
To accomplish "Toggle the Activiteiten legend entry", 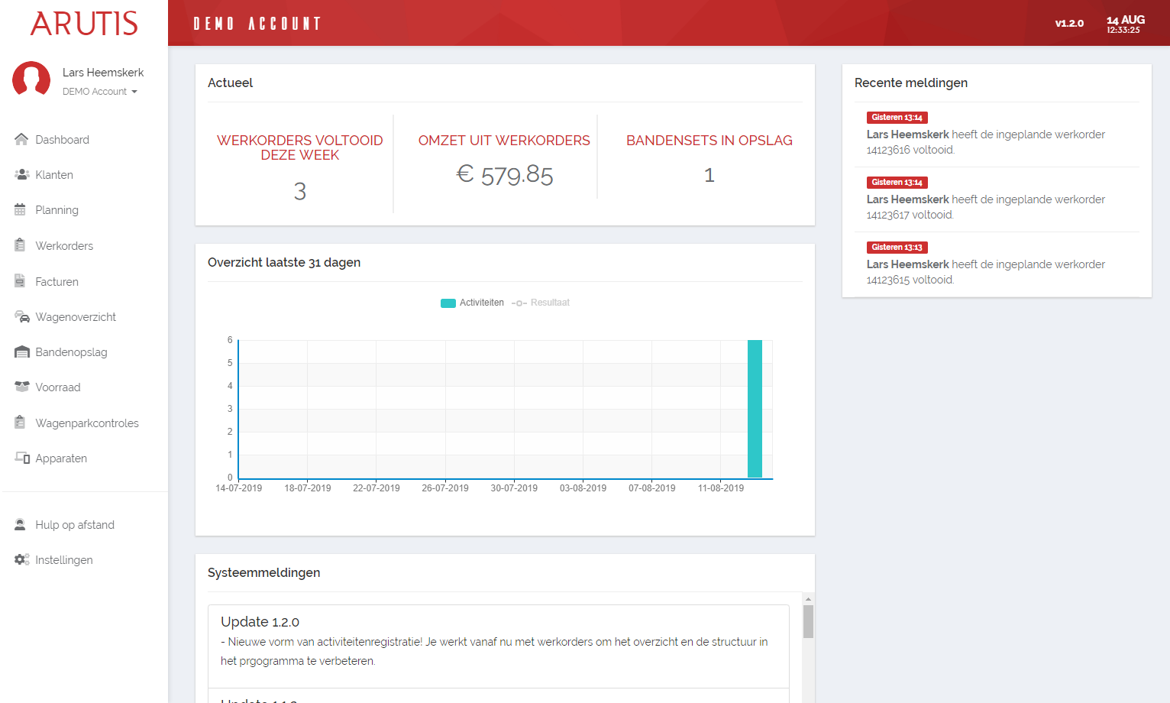I will pyautogui.click(x=472, y=303).
